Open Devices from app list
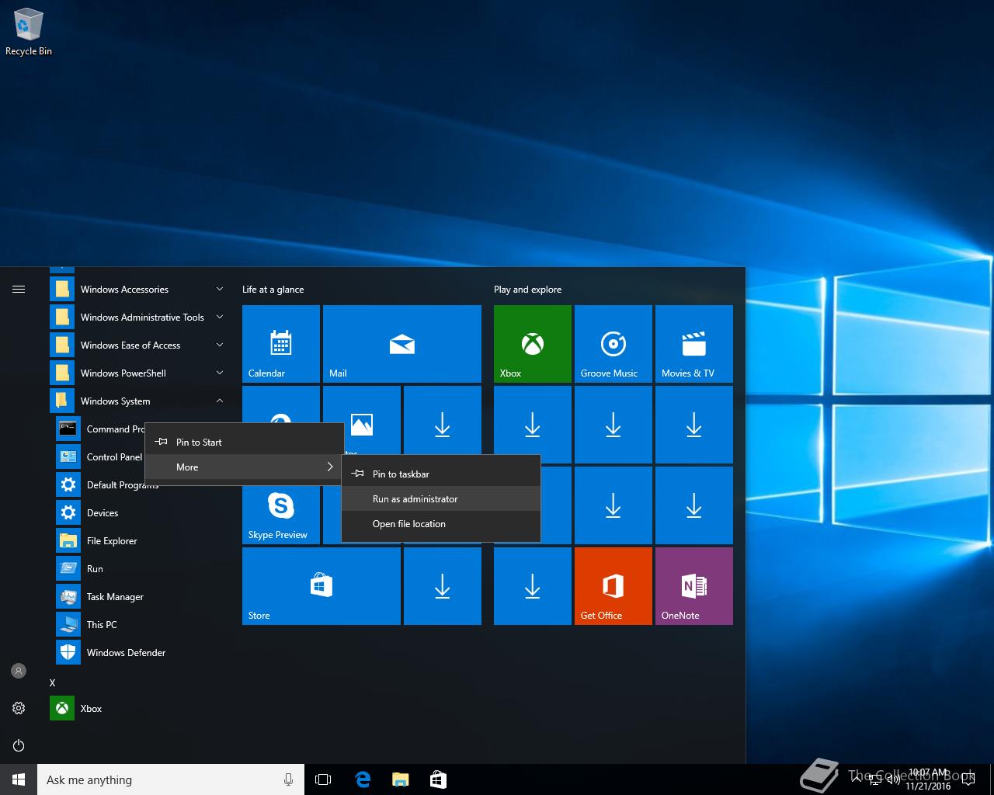994x795 pixels. point(140,513)
